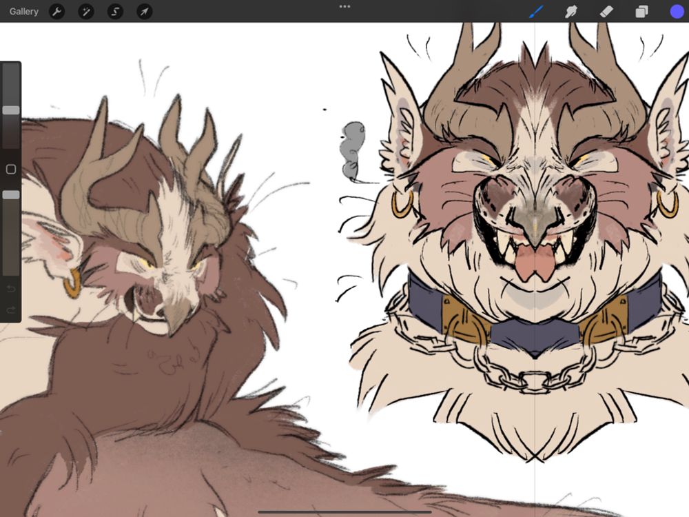Viewport: 689px width, 517px height.
Task: Tap the undo arrow in the sidebar
Action: coord(10,290)
